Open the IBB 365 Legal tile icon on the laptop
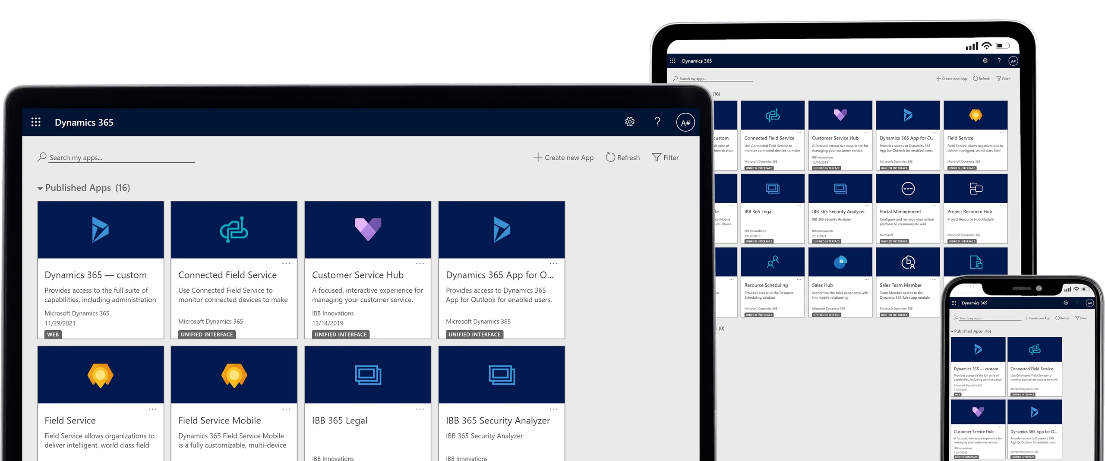Image resolution: width=1105 pixels, height=461 pixels. pyautogui.click(x=368, y=375)
